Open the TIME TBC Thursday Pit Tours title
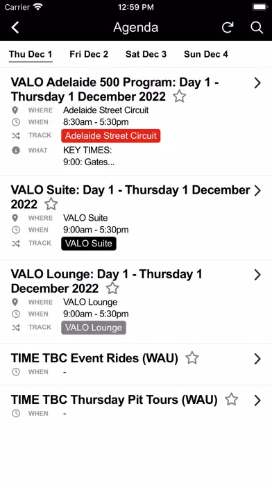Screen dimensions: 272x483 point(114,400)
